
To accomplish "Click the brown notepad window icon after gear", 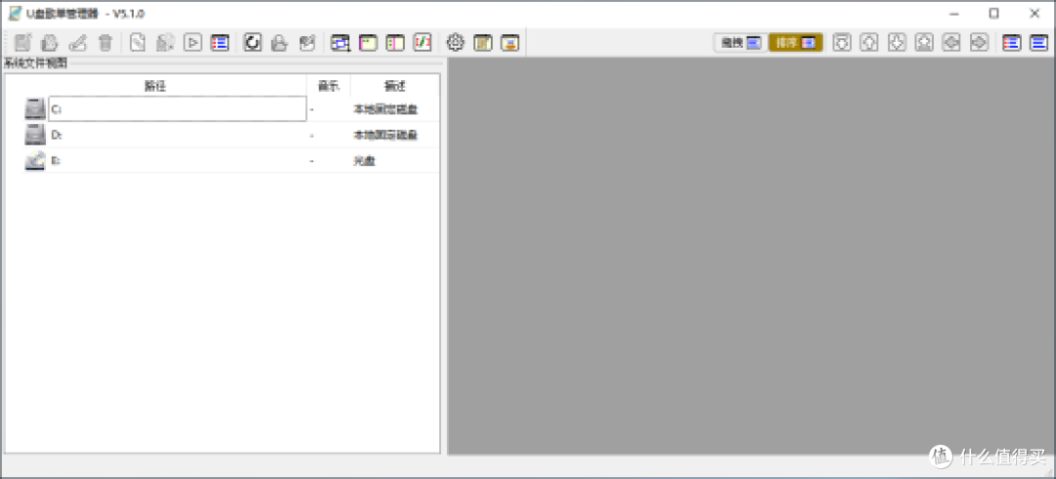I will 483,43.
